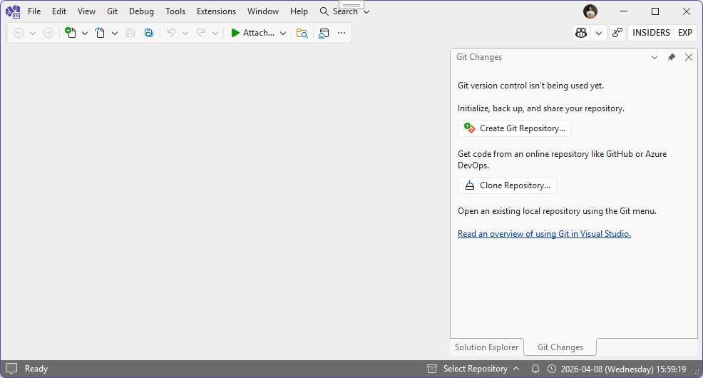Viewport: 703px width, 378px height.
Task: Open the Extensions menu
Action: pos(216,11)
